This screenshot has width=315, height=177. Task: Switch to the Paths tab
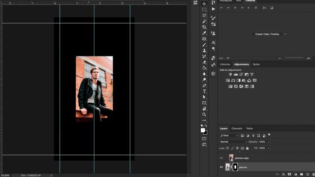250,128
